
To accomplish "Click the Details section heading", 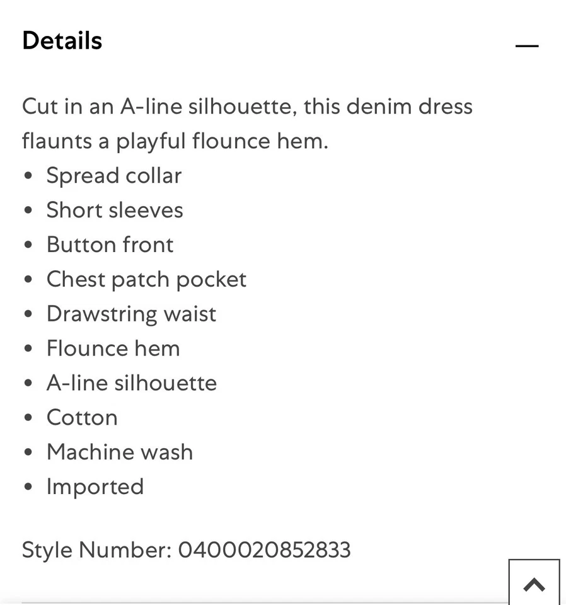I will pos(62,40).
